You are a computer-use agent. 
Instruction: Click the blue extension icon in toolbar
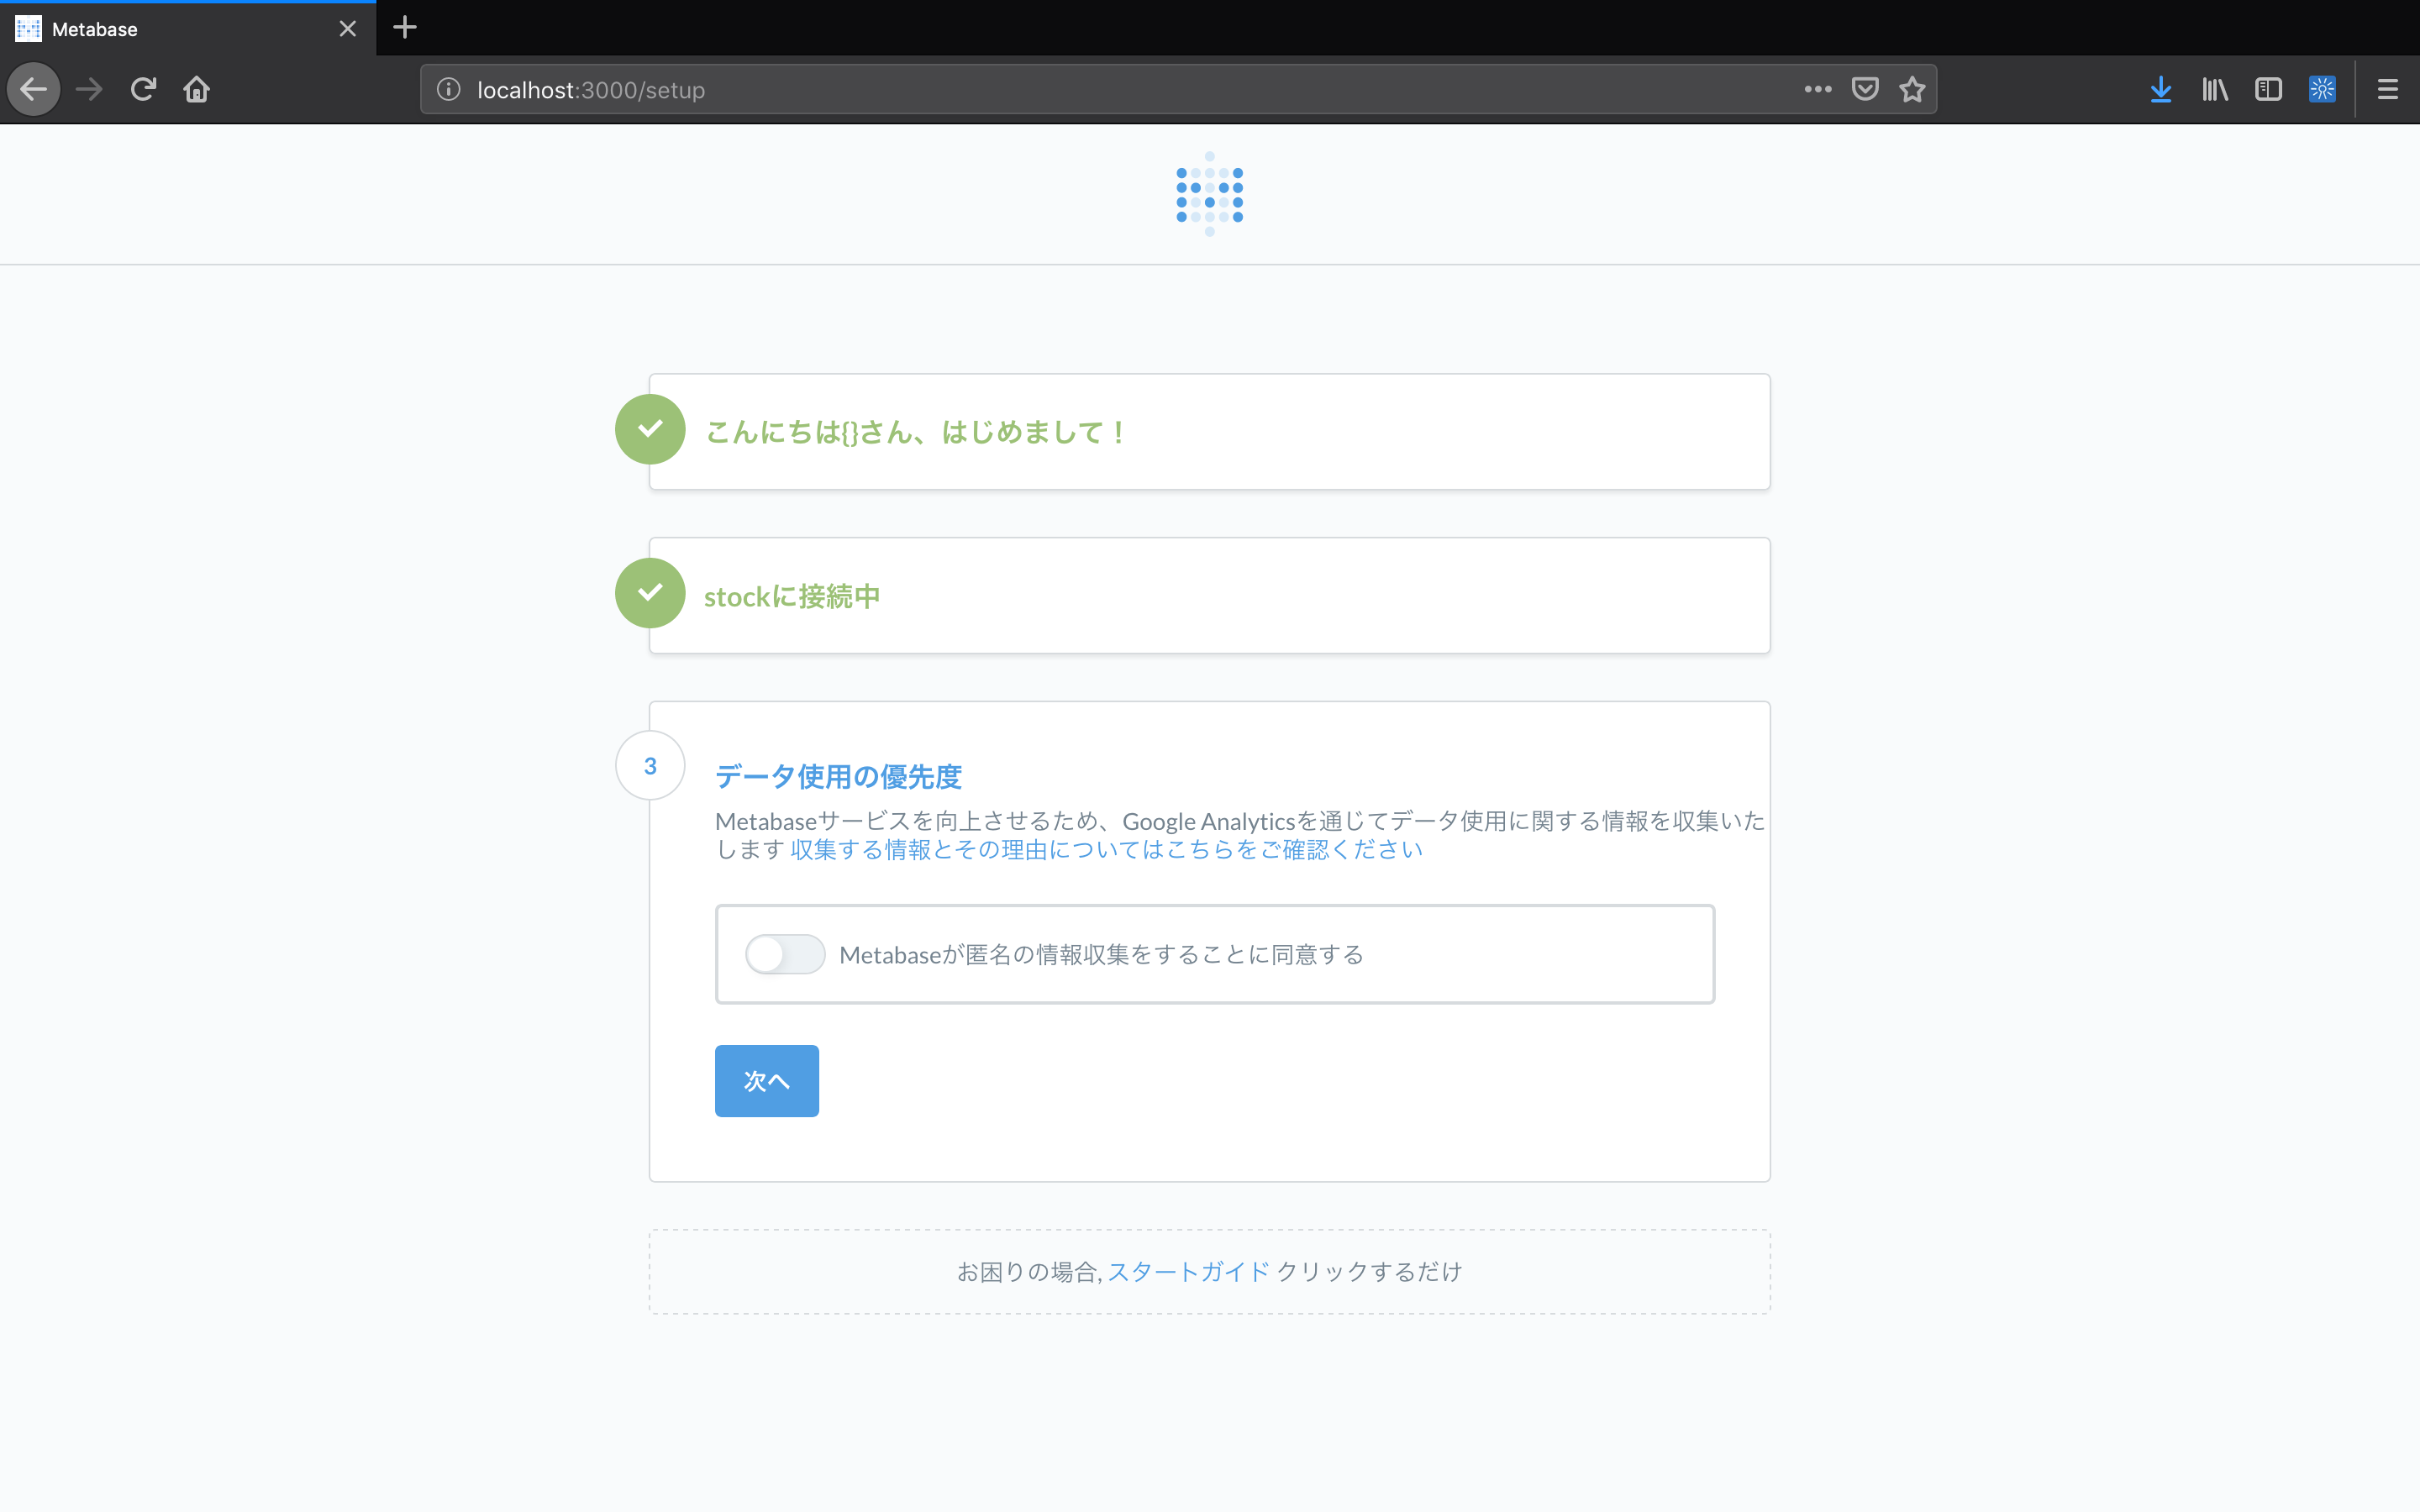(x=2322, y=90)
